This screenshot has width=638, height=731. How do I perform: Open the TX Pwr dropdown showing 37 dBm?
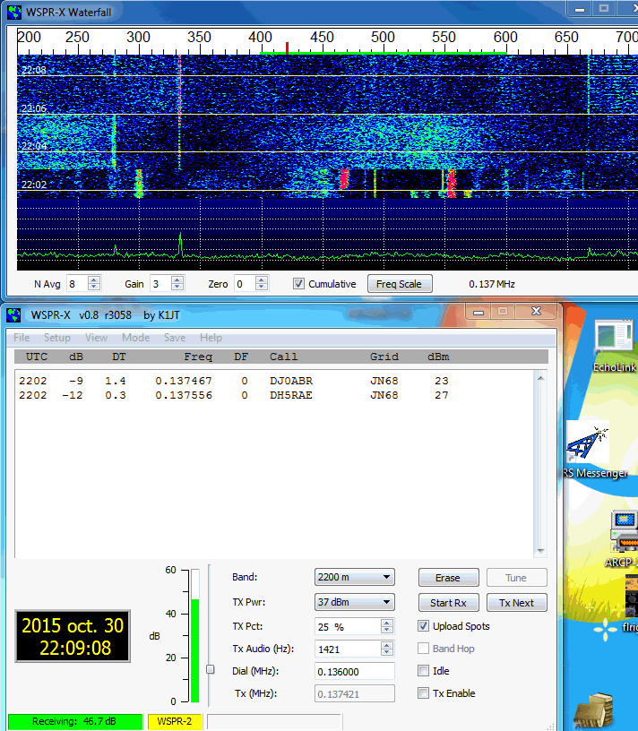point(355,602)
